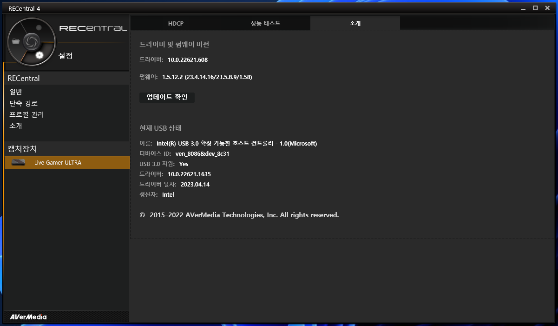The image size is (558, 326).
Task: Close the RECentral 4 window
Action: coord(546,8)
